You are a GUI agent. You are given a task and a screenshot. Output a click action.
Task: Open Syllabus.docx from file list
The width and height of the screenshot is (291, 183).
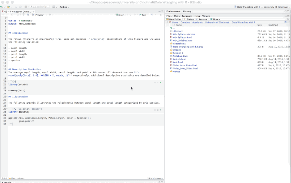tap(180, 56)
